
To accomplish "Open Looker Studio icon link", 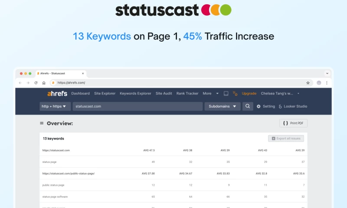I will 280,106.
